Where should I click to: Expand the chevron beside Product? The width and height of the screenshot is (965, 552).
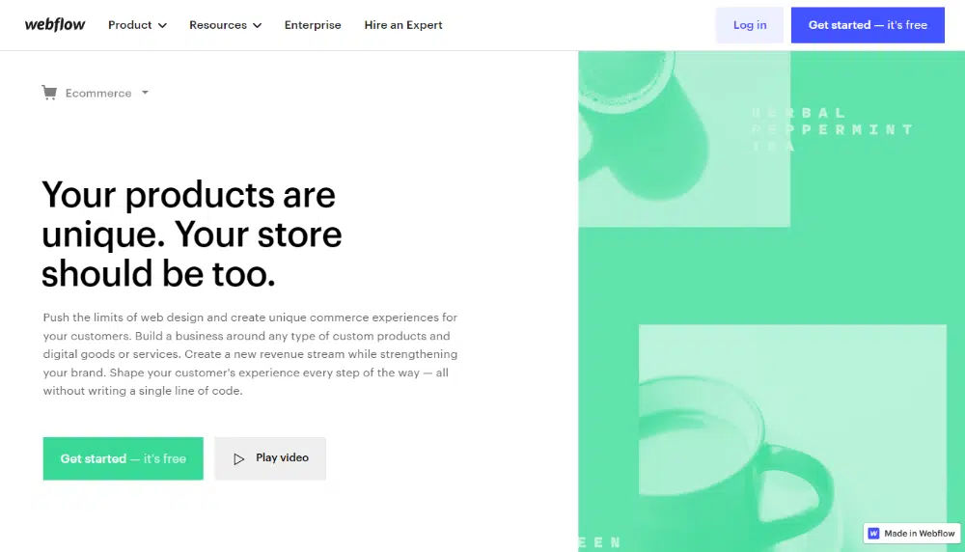coord(162,26)
